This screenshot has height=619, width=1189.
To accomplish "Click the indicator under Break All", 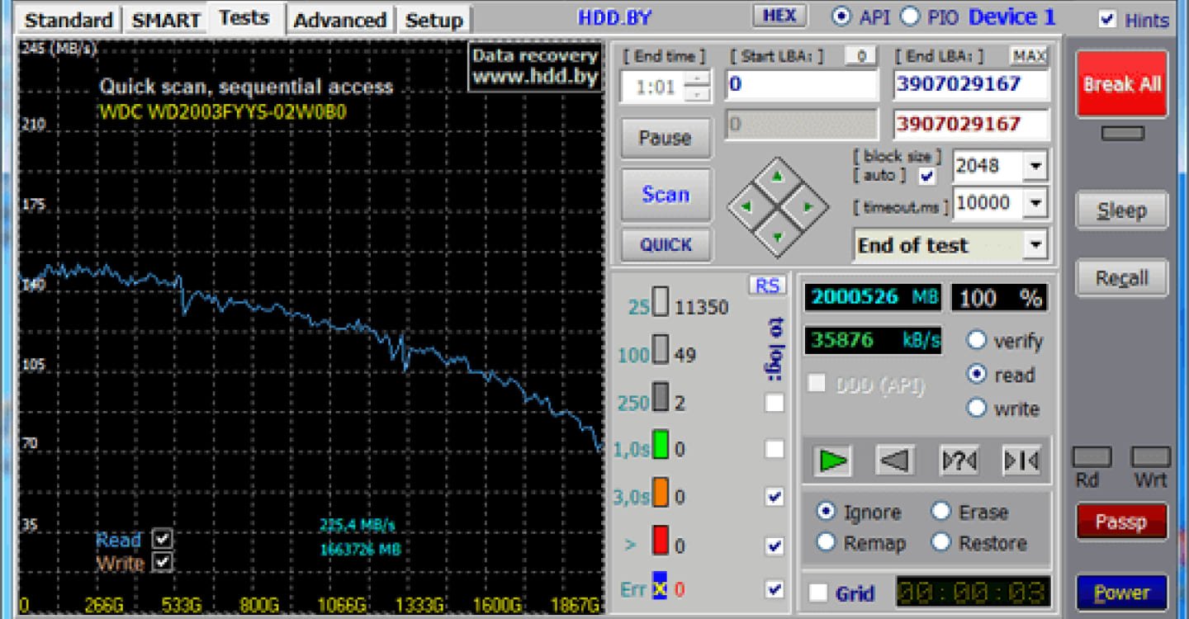I will tap(1123, 133).
